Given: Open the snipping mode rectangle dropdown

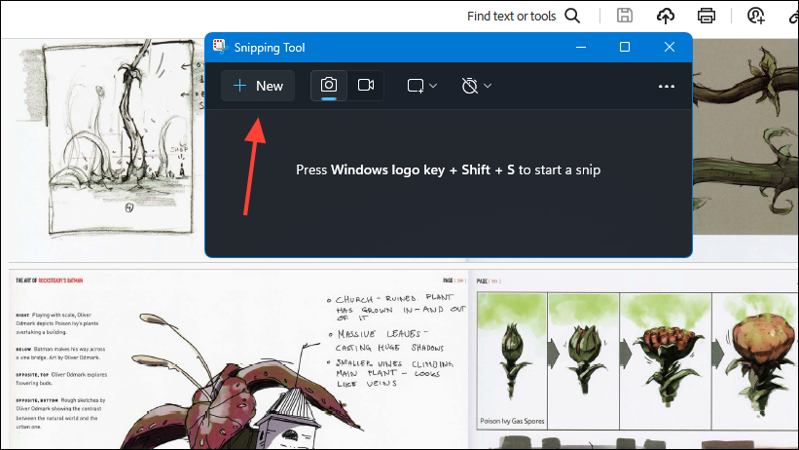Looking at the screenshot, I should (422, 86).
